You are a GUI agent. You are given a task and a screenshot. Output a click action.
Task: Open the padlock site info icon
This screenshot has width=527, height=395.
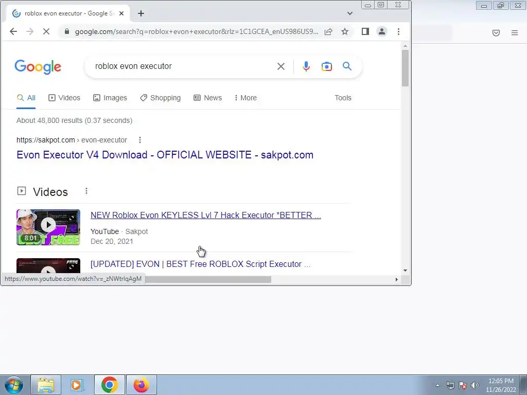coord(67,31)
